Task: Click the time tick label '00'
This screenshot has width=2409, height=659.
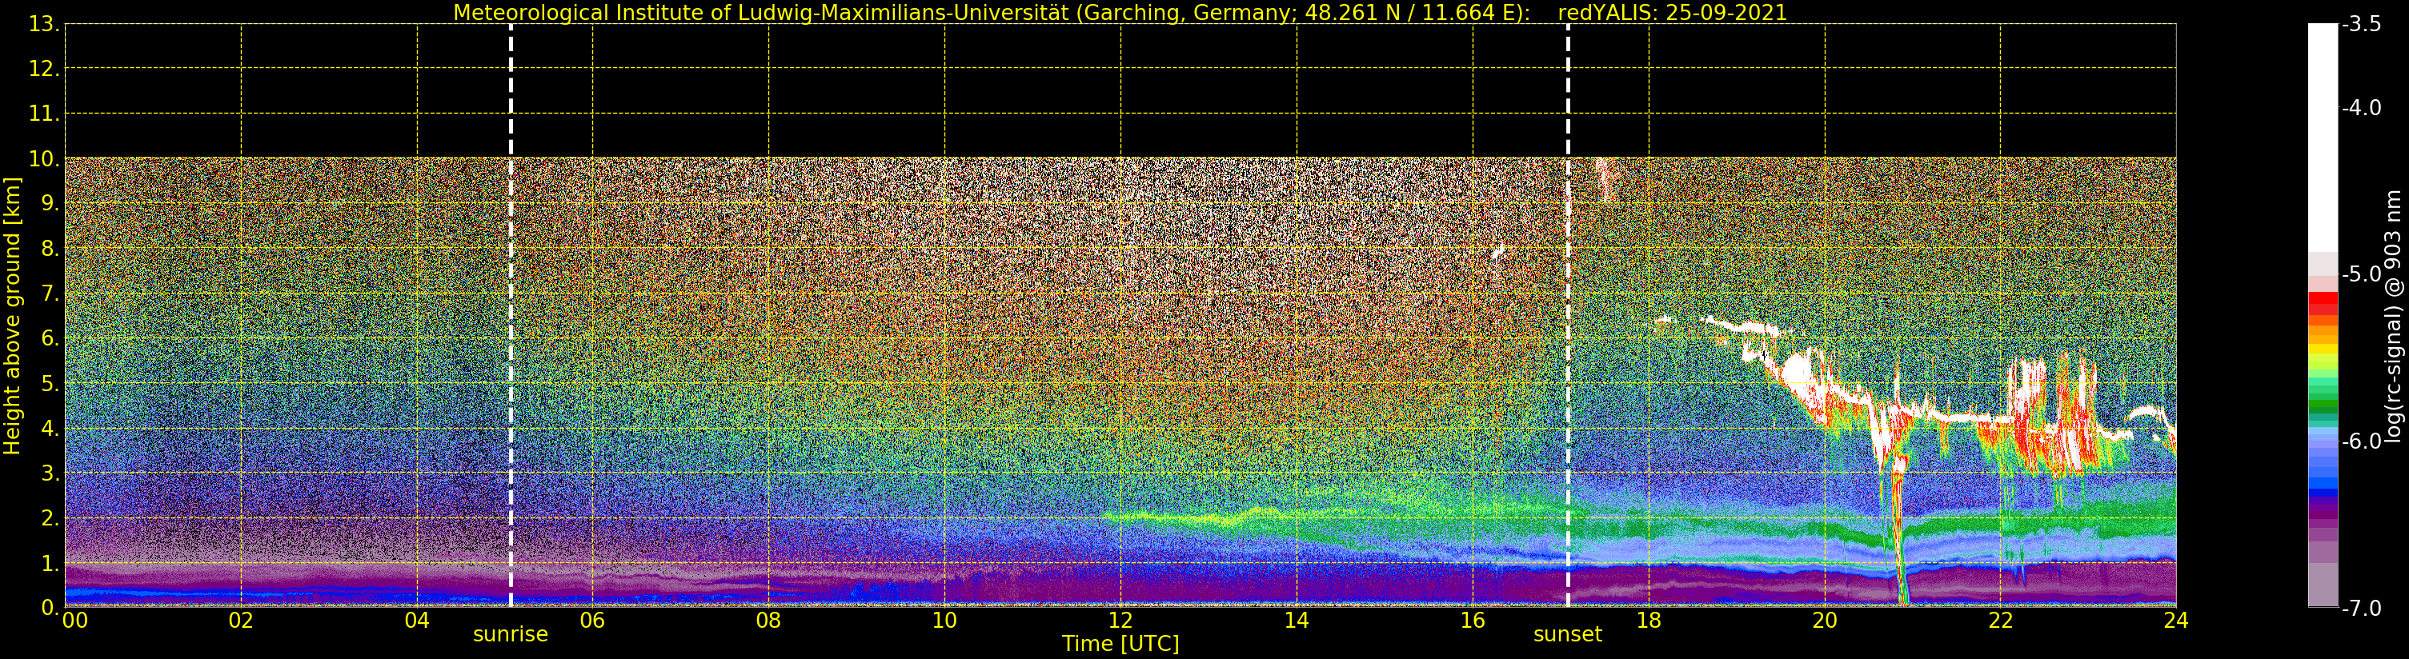Action: (74, 621)
